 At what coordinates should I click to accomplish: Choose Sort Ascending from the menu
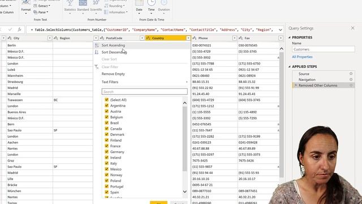[x=113, y=45]
